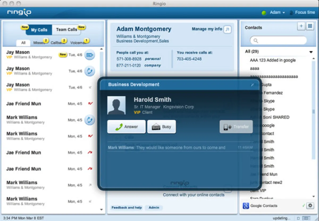
Task: Open the Voicemail tab
Action: point(79,43)
